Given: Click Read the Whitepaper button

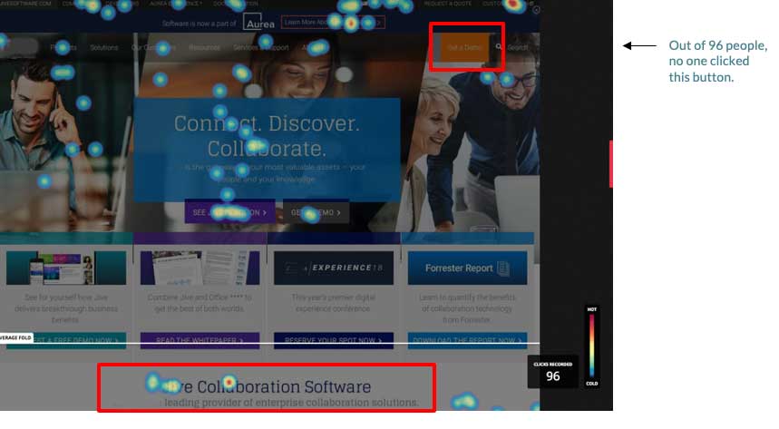Looking at the screenshot, I should pos(200,340).
